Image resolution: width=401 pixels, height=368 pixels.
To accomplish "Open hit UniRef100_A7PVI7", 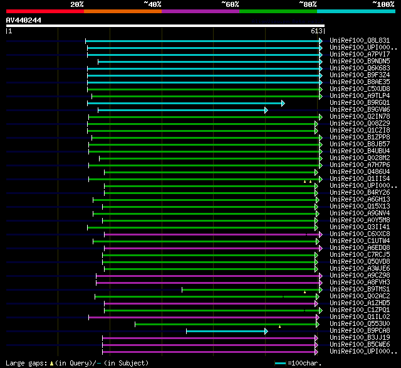I will 360,54.
